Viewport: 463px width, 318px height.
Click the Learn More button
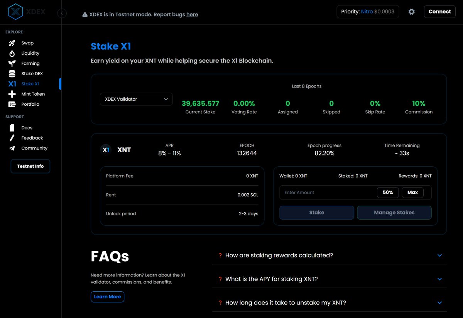coord(107,297)
